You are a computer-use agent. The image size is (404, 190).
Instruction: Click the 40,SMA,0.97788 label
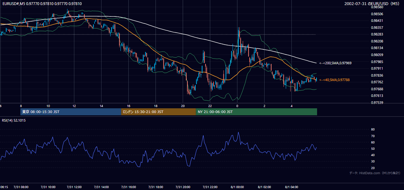tap(334, 80)
